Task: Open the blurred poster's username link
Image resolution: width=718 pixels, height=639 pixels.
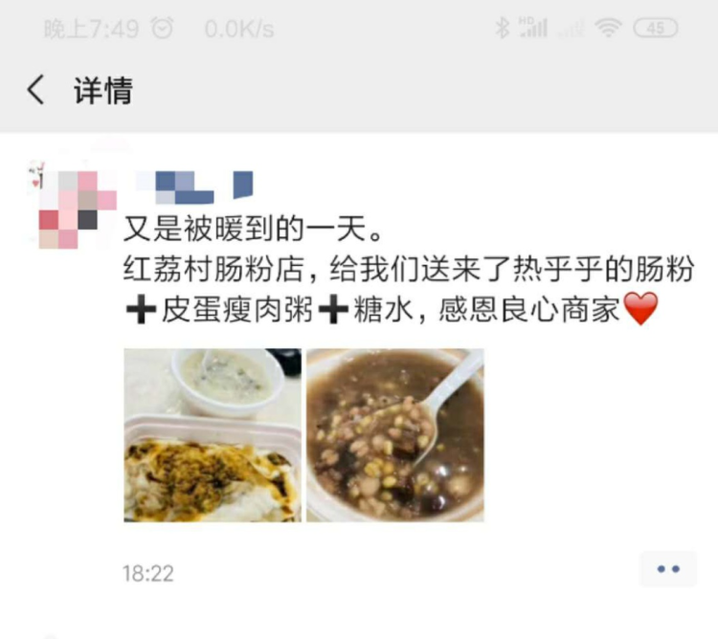Action: (x=194, y=187)
